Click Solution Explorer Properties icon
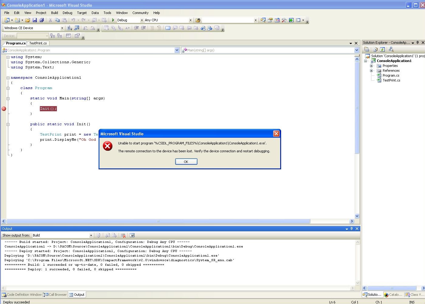The height and width of the screenshot is (304, 425). (x=367, y=49)
